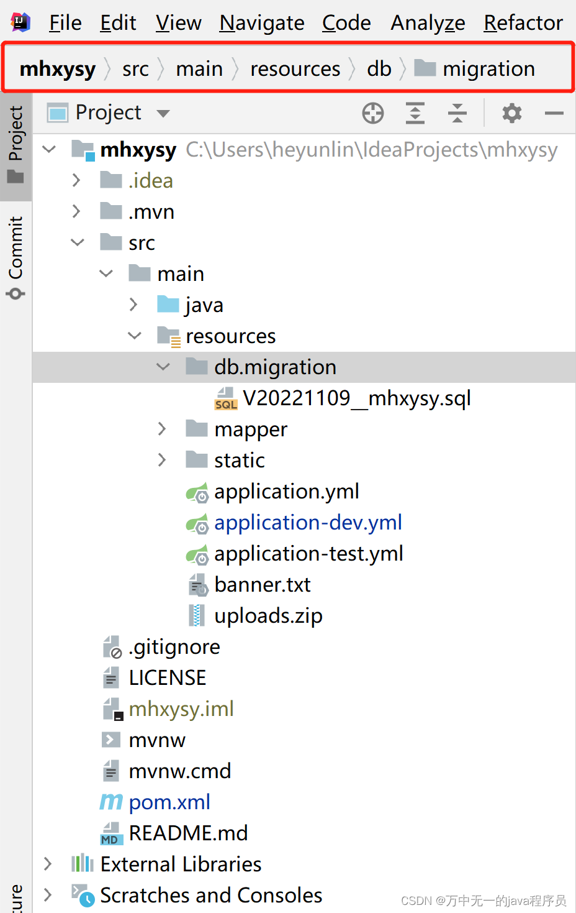Screen dimensions: 576x913
Task: Expand Scratches and Consoles
Action: coord(48,895)
